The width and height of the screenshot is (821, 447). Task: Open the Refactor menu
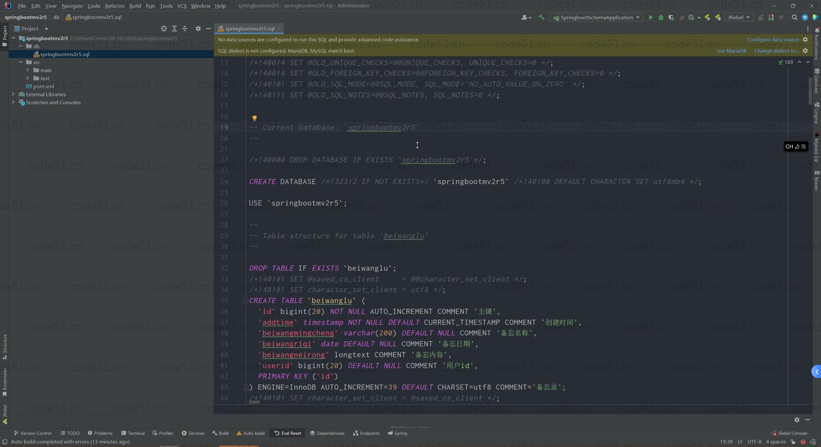pos(115,6)
